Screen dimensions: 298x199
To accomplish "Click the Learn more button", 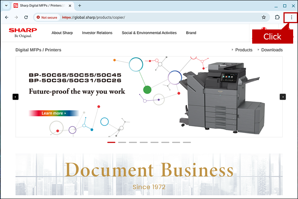I will [x=54, y=113].
